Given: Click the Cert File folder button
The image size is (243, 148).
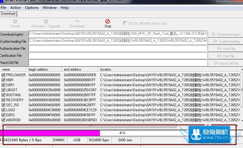Looking at the screenshot, I should coord(226,56).
